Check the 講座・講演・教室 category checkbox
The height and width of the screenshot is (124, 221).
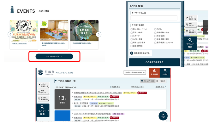tap(155, 33)
